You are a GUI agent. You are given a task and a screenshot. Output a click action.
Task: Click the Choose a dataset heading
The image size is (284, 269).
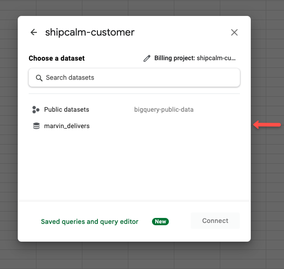click(57, 58)
